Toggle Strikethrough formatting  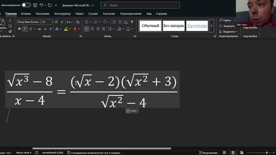click(x=39, y=29)
